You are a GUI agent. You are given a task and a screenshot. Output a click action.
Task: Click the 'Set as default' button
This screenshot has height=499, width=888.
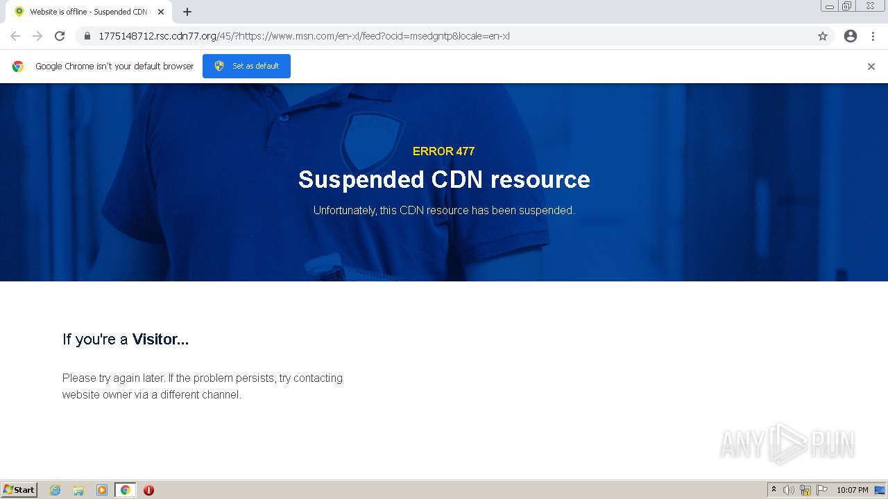(x=246, y=66)
